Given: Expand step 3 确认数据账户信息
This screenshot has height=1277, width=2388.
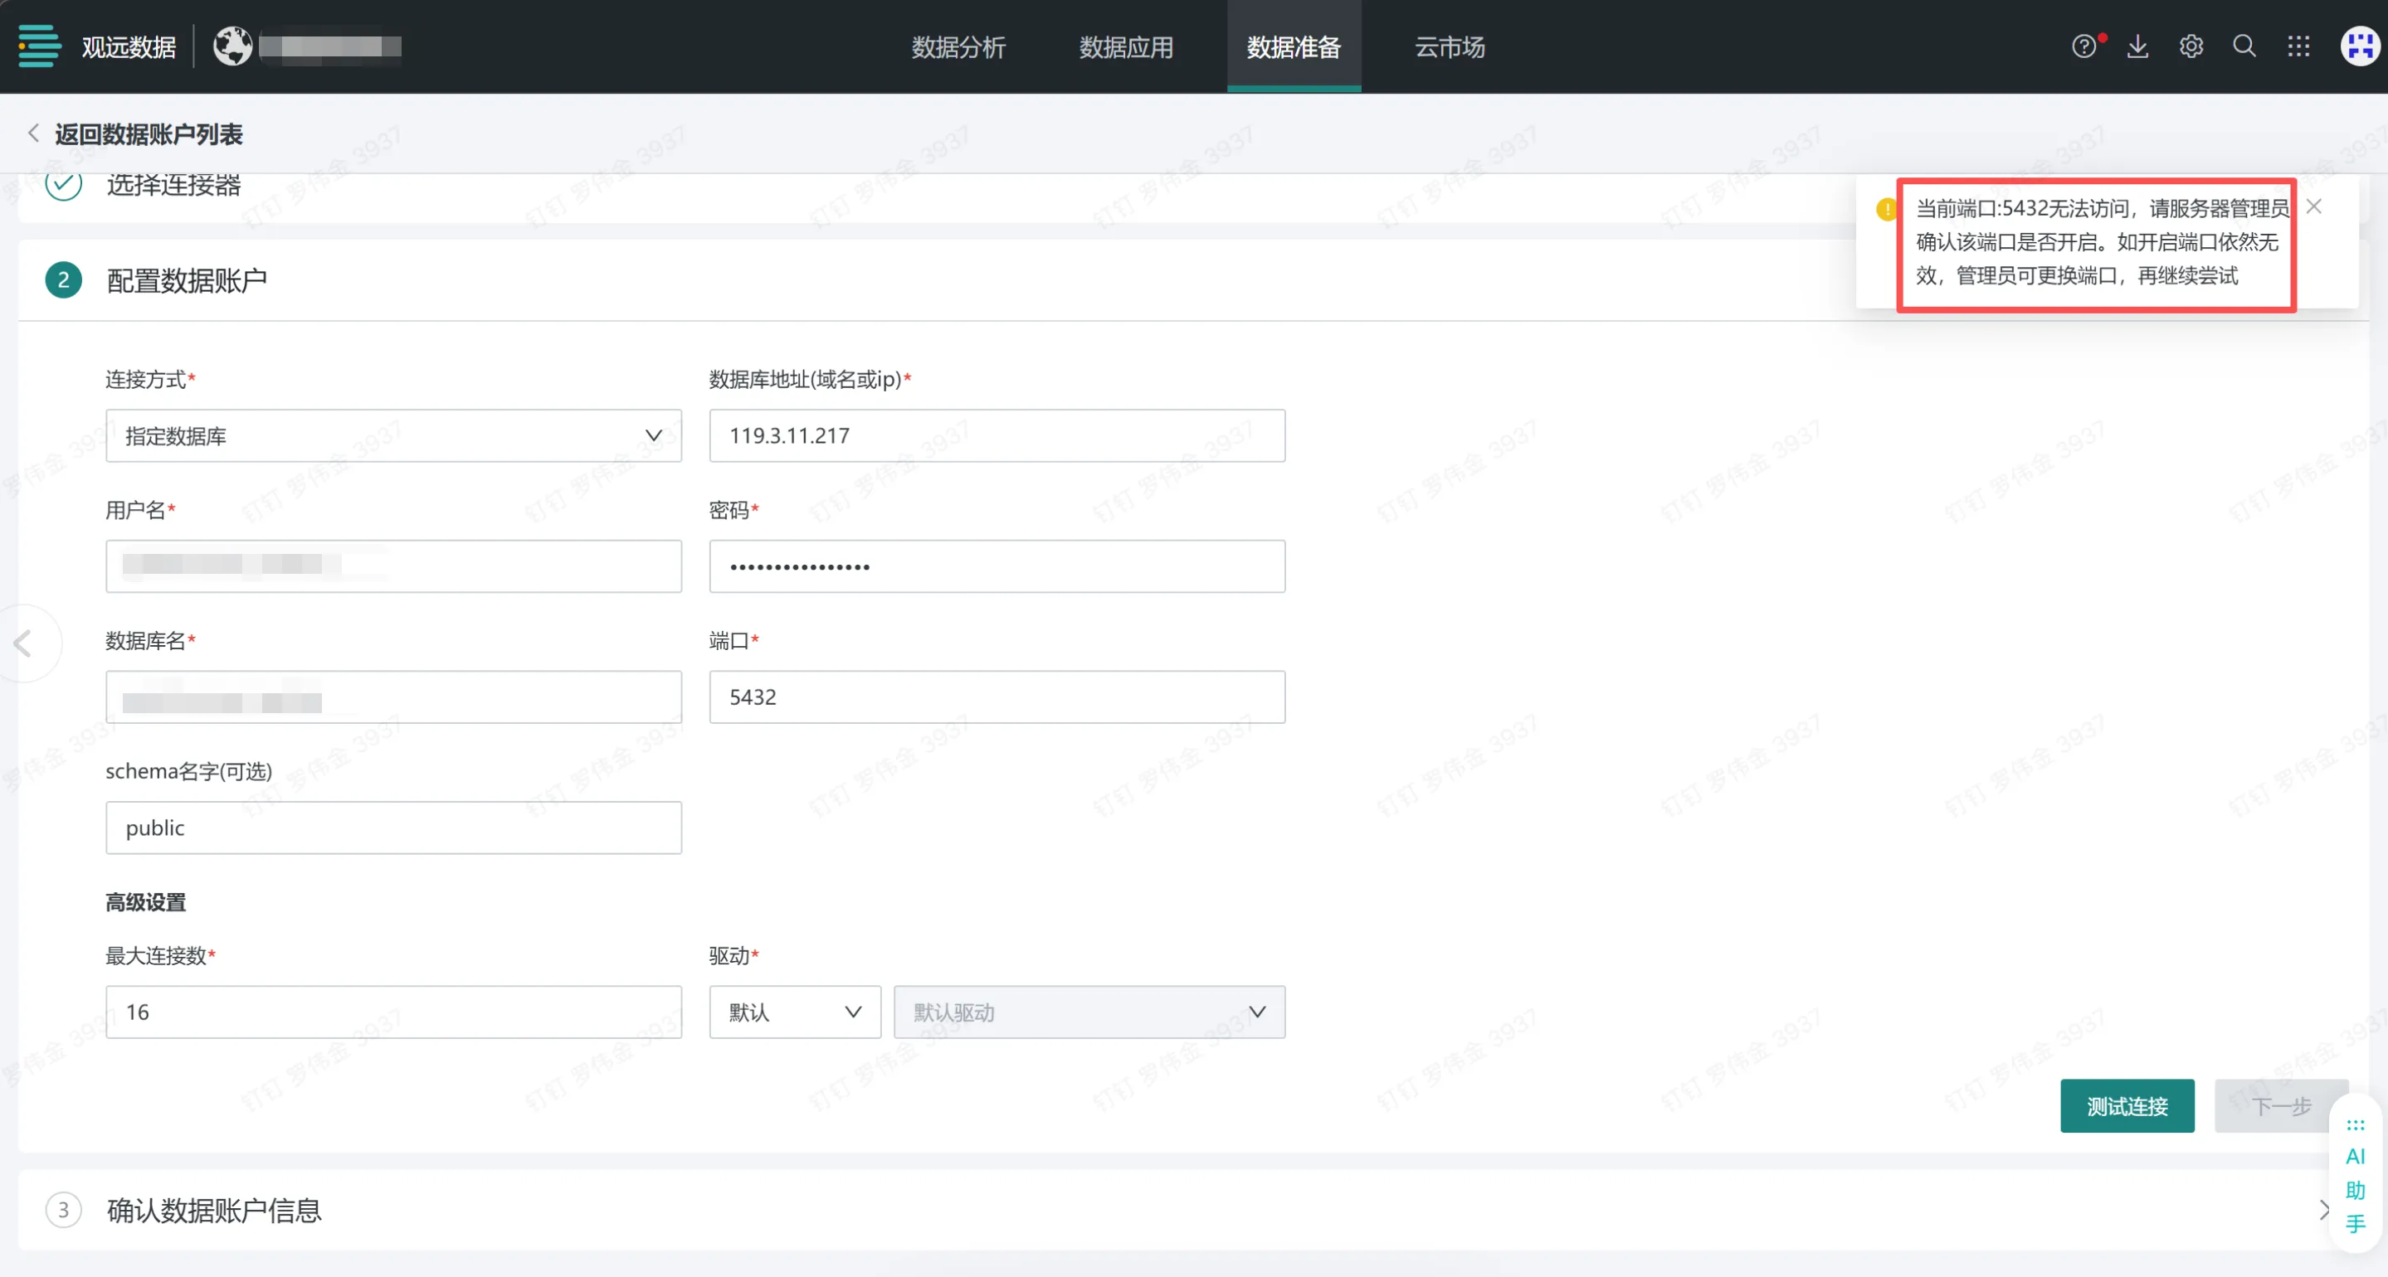Looking at the screenshot, I should 2323,1209.
